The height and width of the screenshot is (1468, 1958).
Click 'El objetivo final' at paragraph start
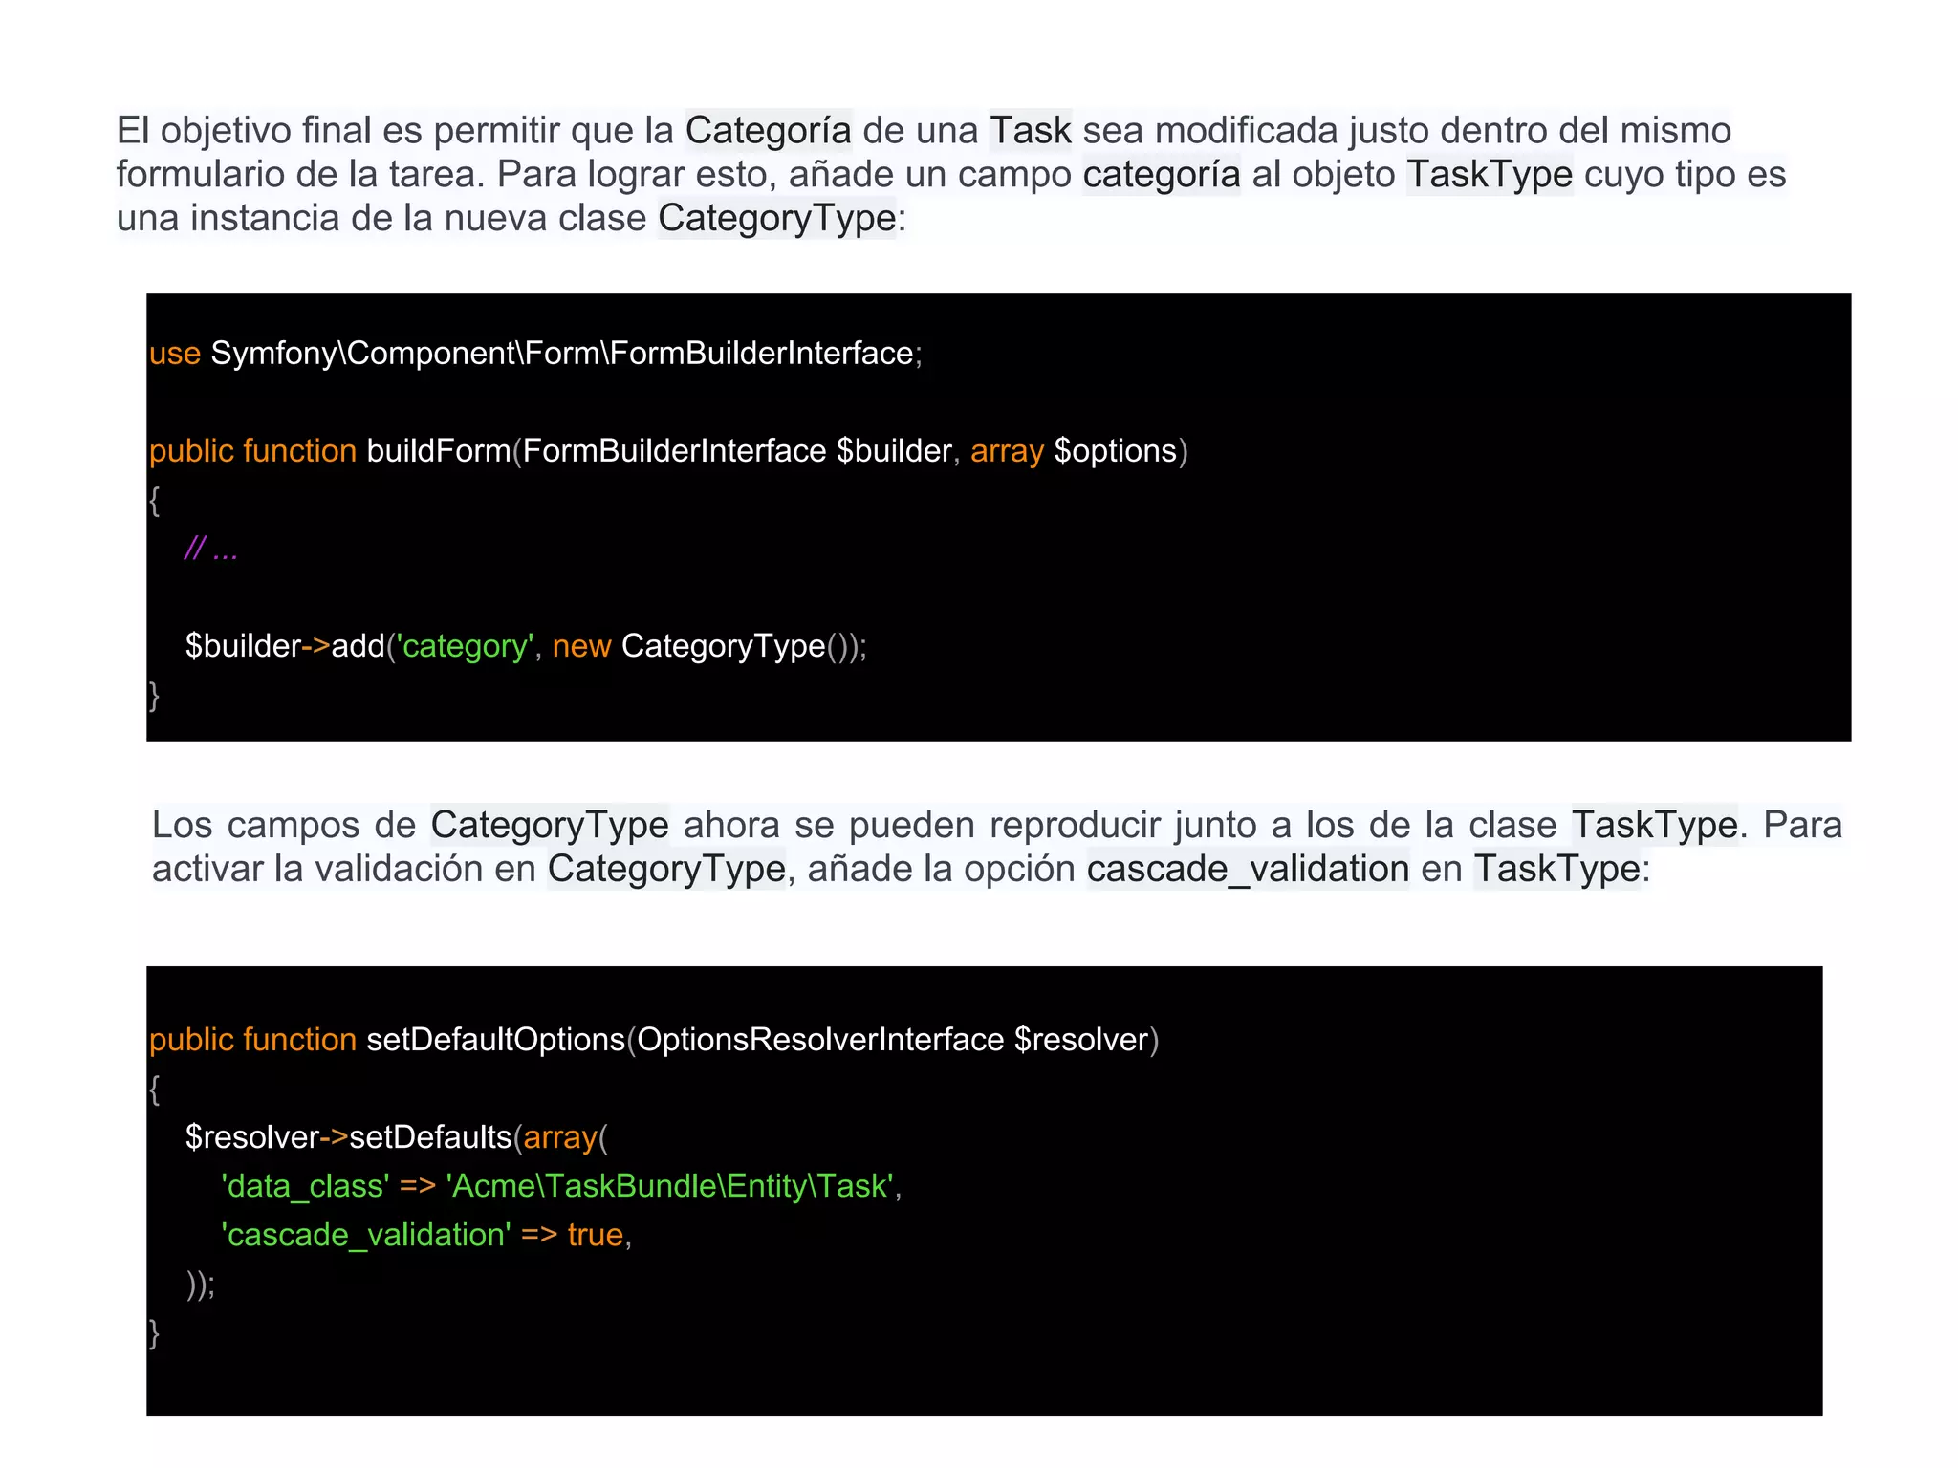[x=244, y=131]
